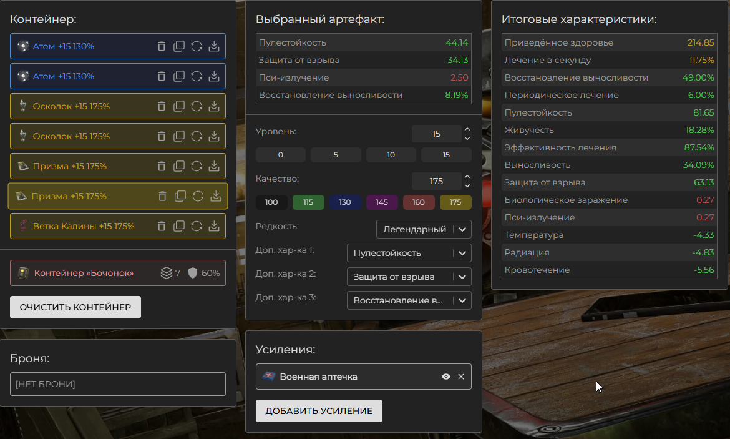Open the Контейнер «Бочонок» selector

pos(118,273)
